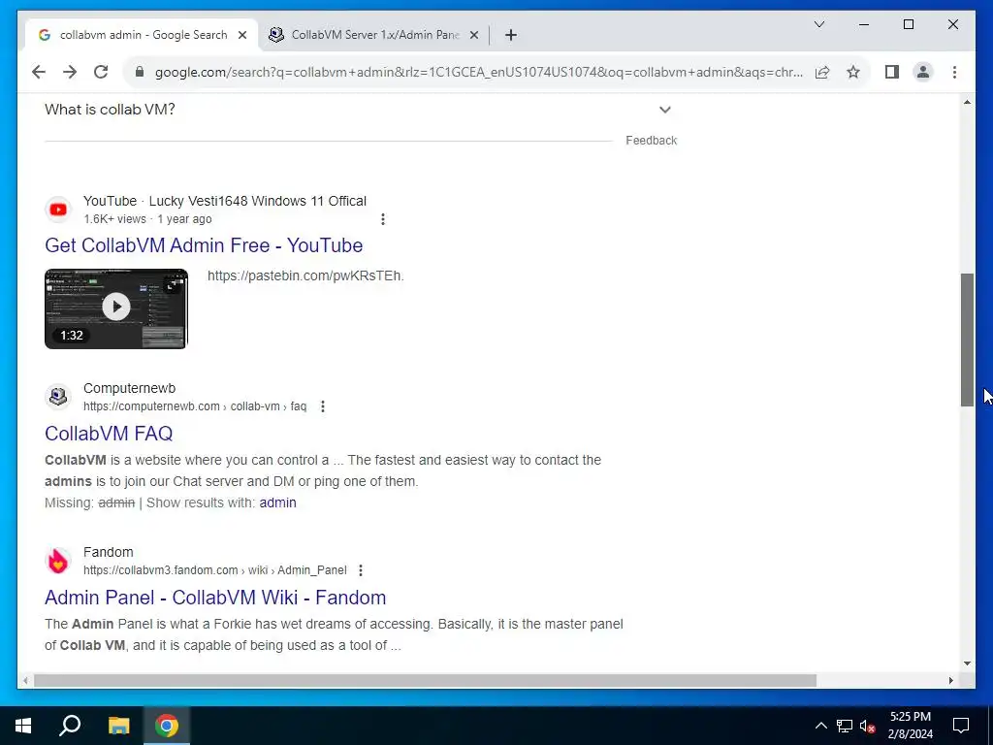Open File Explorer from the taskbar
This screenshot has width=993, height=745.
pos(118,726)
